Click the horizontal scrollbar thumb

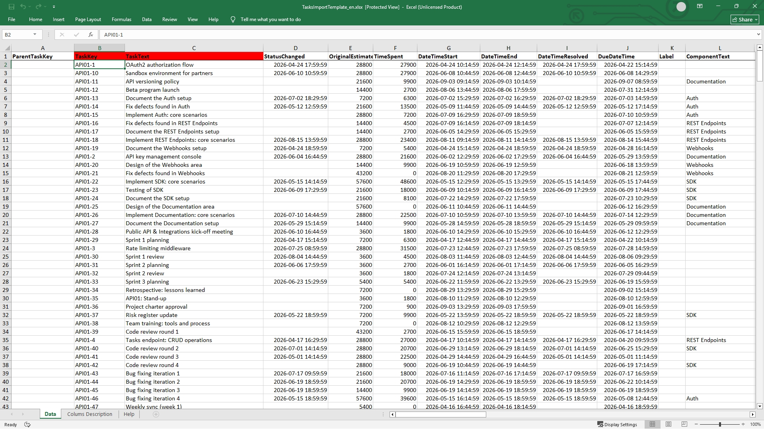[441, 414]
